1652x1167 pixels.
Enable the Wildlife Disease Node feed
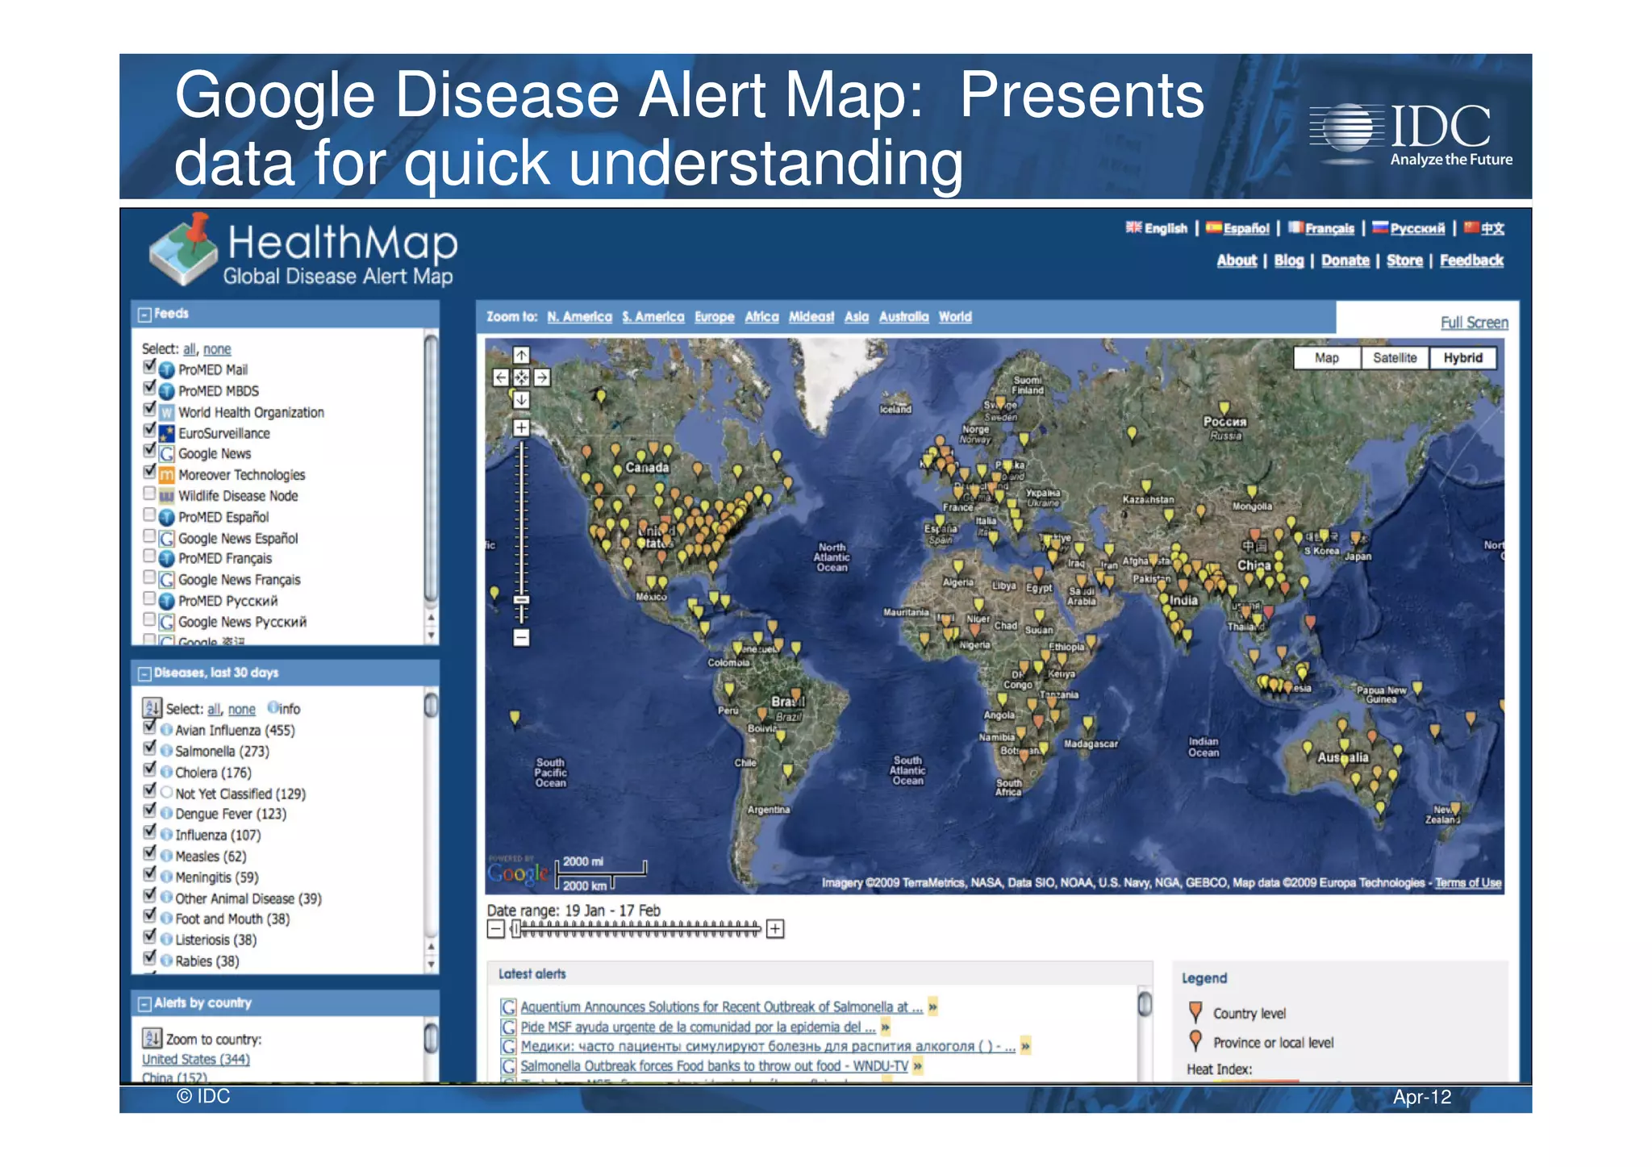click(149, 493)
